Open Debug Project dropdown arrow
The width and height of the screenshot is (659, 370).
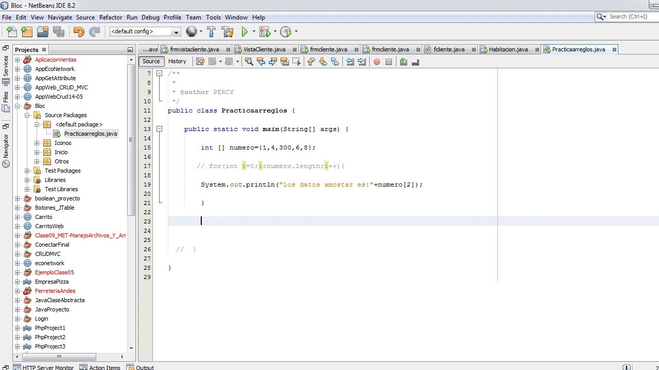pos(275,32)
